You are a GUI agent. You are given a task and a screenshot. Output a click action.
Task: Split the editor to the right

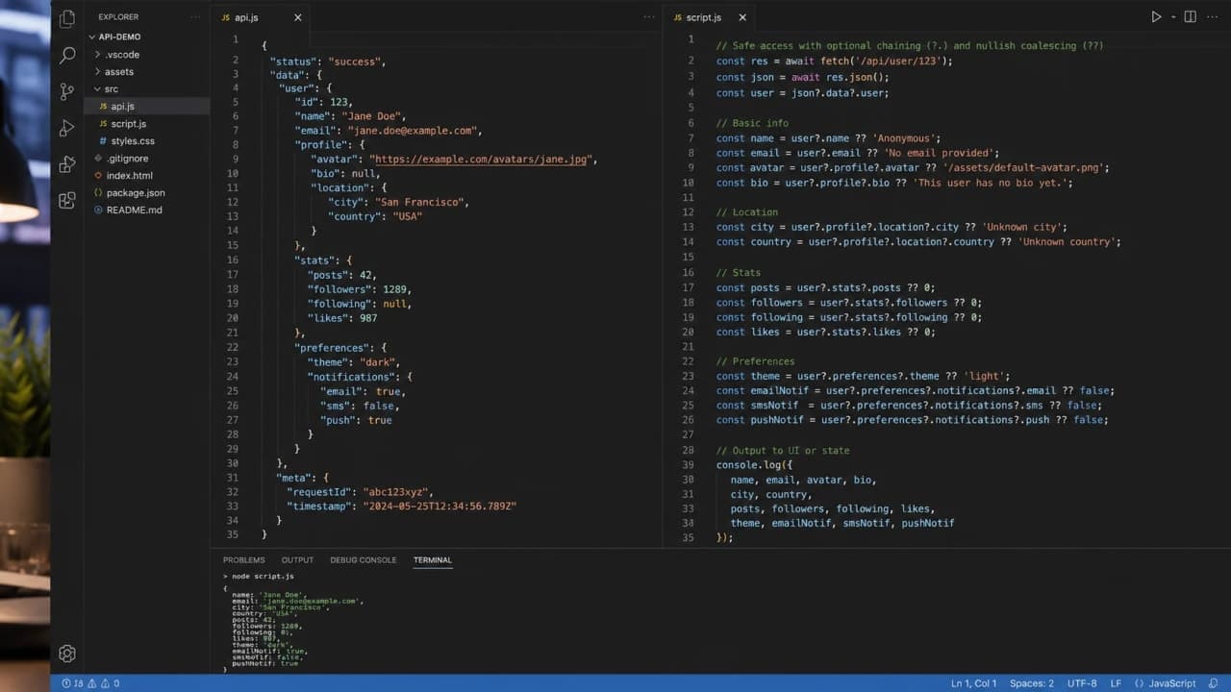pos(1190,17)
